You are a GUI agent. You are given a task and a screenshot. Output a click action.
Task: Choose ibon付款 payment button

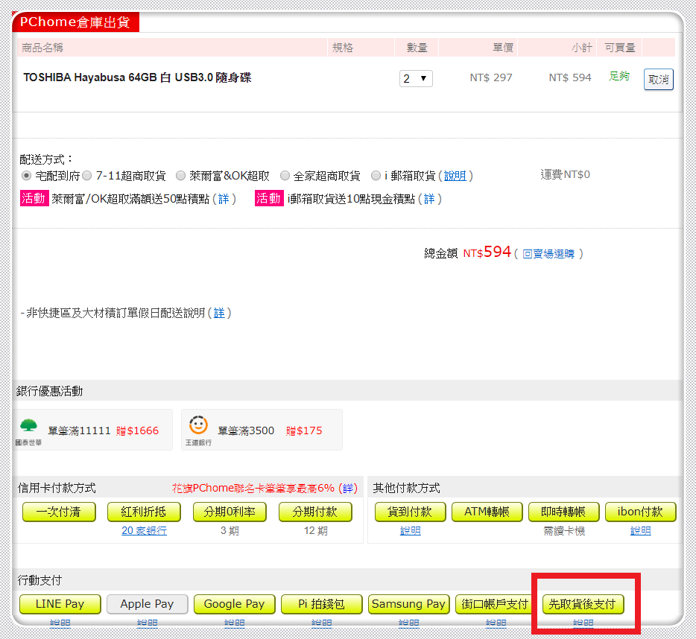641,512
